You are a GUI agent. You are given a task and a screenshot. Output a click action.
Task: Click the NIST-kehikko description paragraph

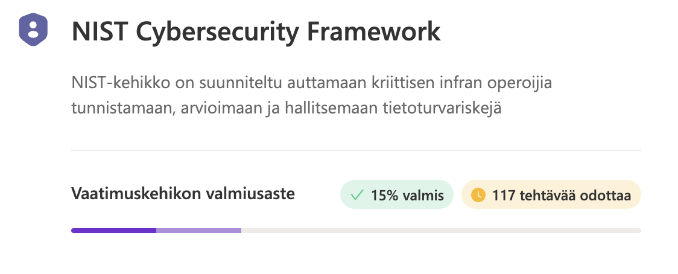[312, 96]
